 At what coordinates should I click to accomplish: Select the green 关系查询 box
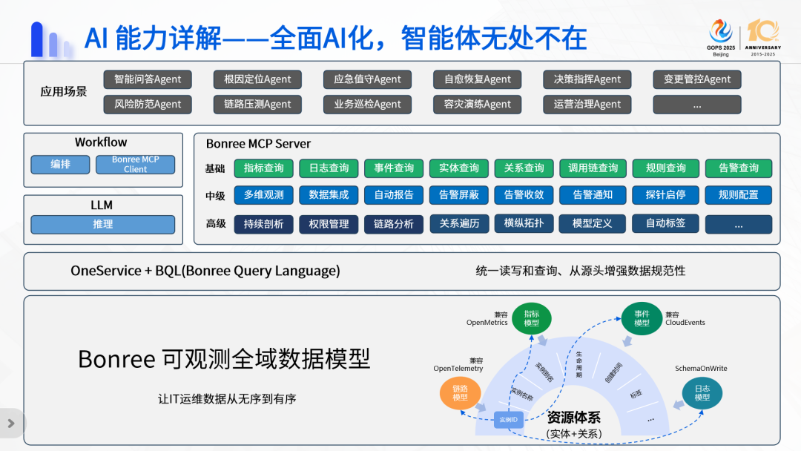click(524, 168)
